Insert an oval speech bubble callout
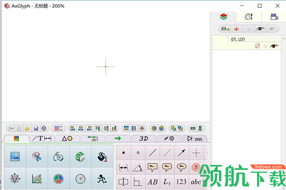The height and width of the screenshot is (190, 286). pos(181,167)
